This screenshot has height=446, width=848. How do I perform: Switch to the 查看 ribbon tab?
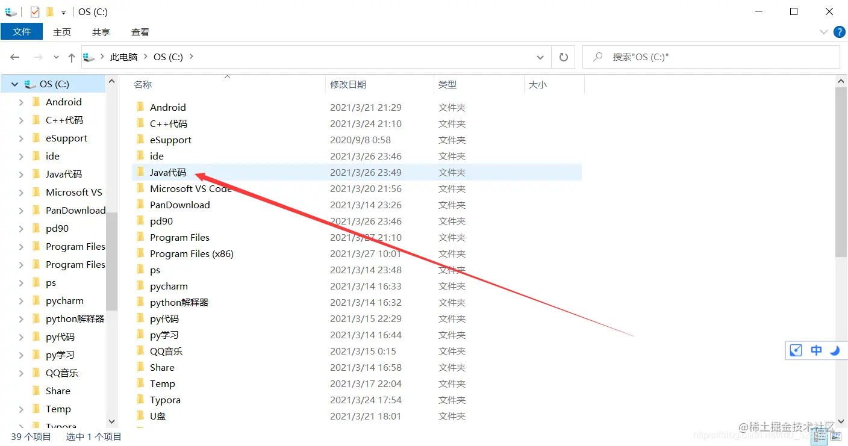click(x=140, y=32)
